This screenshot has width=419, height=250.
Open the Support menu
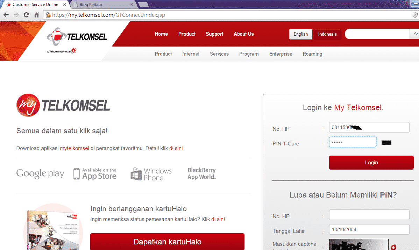click(214, 34)
